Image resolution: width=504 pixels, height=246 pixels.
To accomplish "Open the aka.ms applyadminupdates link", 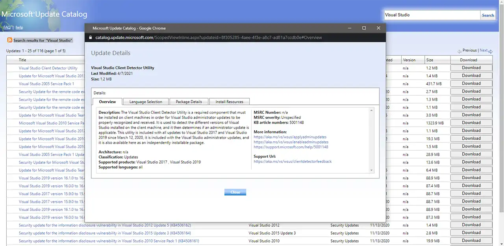I will click(291, 137).
